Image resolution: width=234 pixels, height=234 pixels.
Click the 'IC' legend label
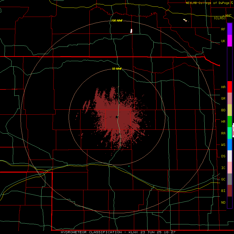(223, 168)
